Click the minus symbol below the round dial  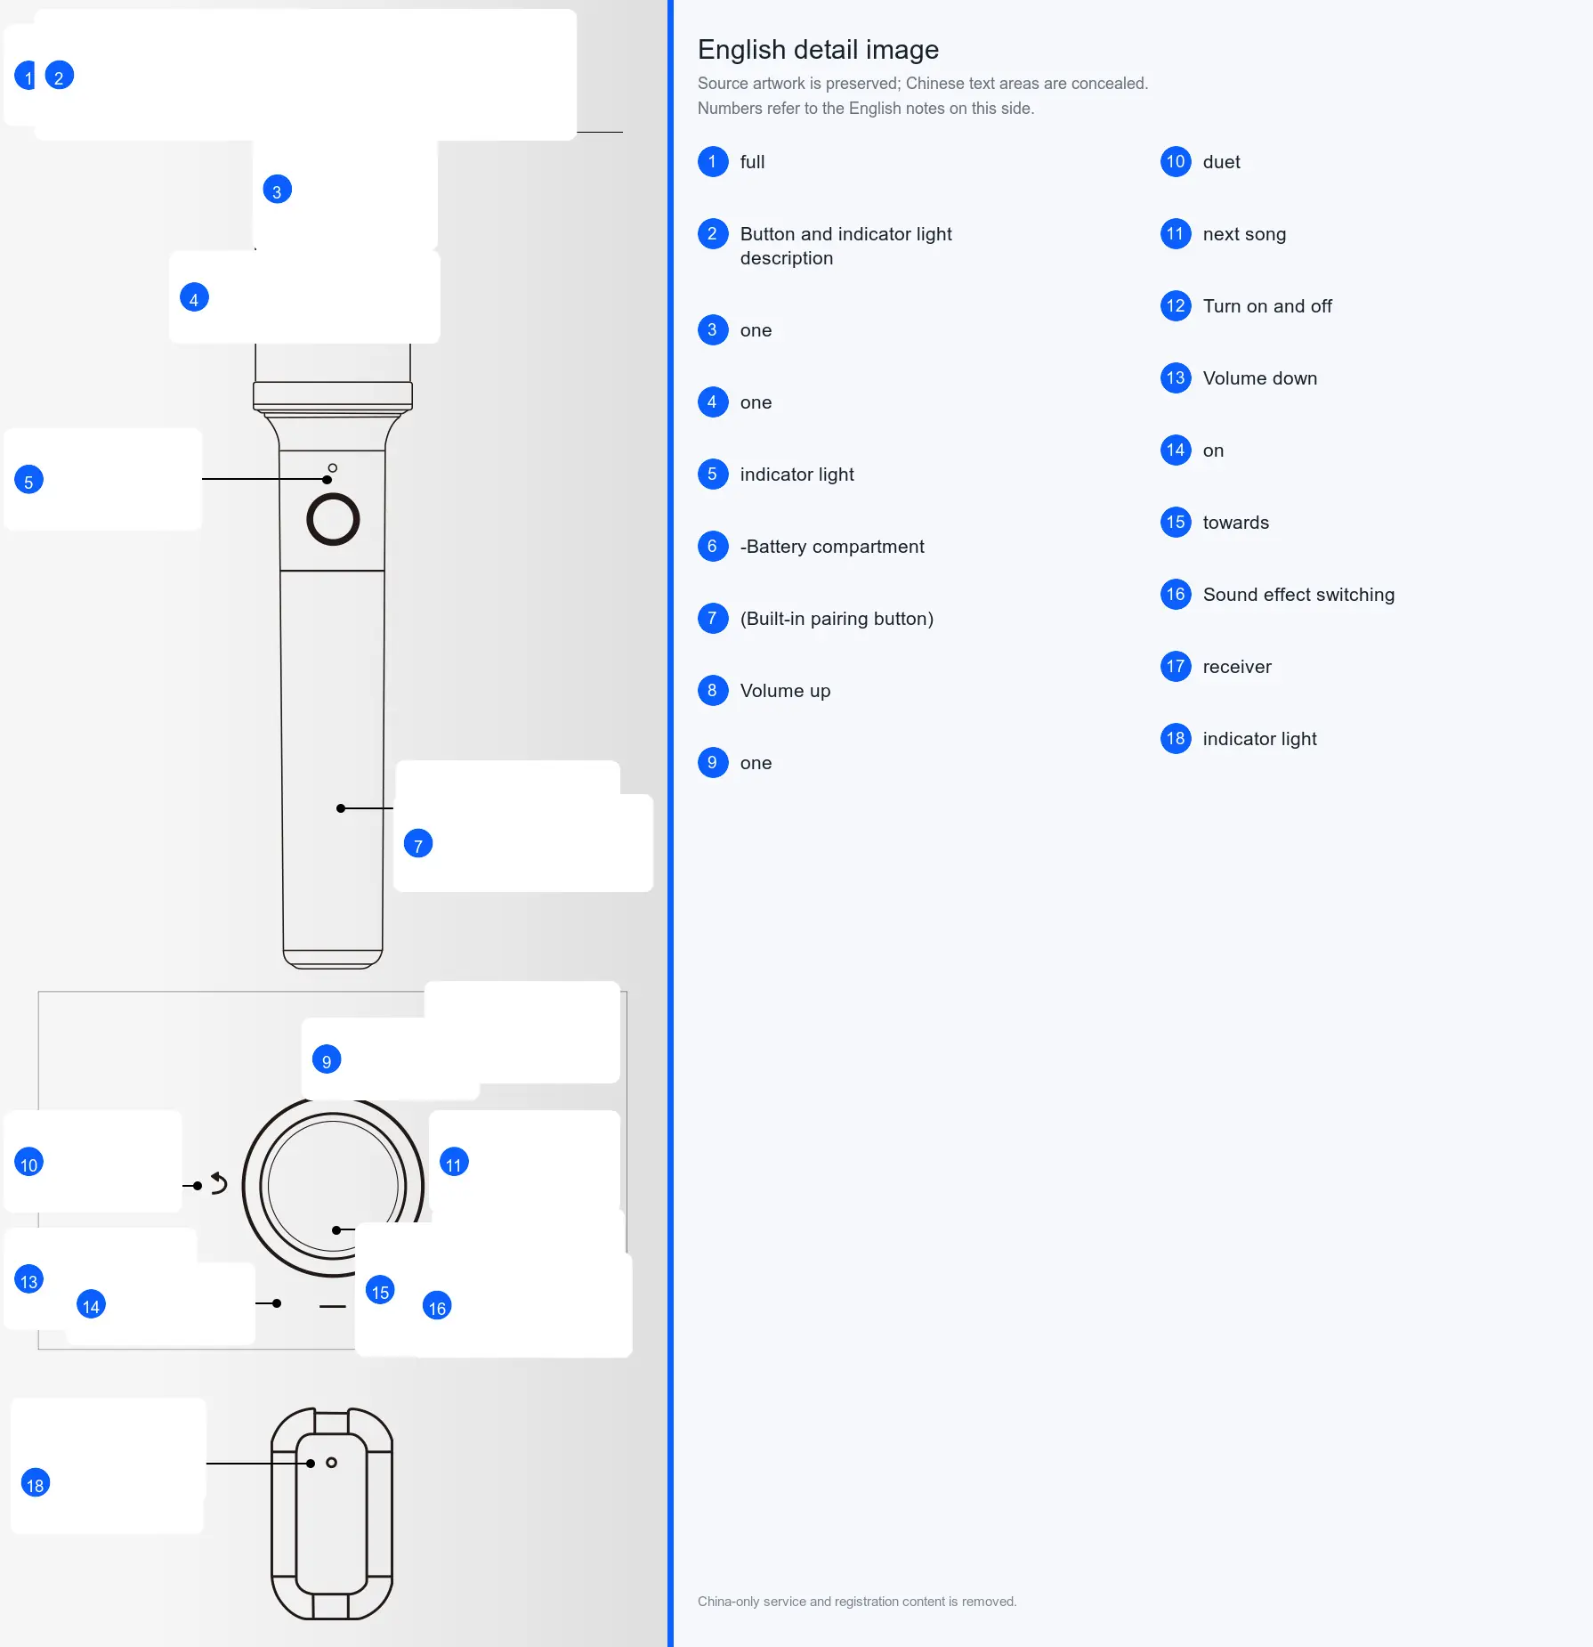[332, 1306]
